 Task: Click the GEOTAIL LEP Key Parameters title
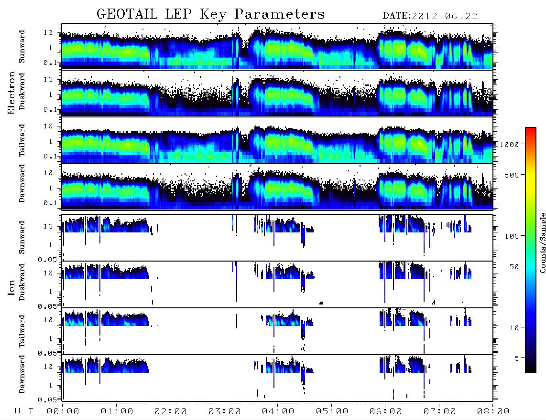tap(210, 14)
